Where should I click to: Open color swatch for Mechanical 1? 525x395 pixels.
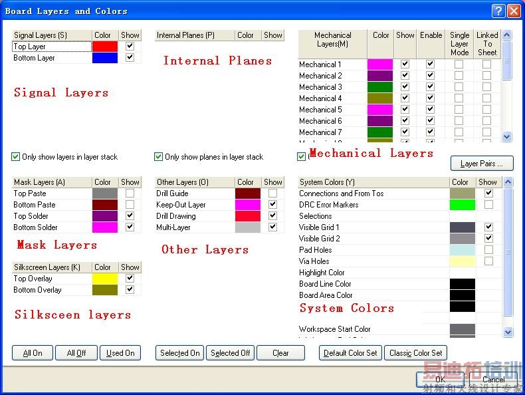(380, 65)
